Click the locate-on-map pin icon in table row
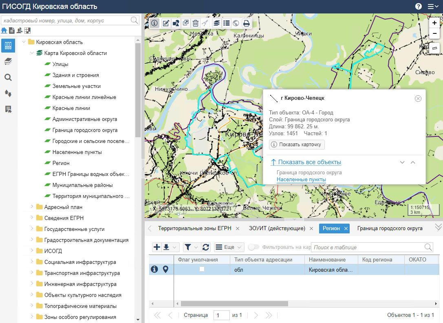The height and width of the screenshot is (323, 443). coord(165,269)
